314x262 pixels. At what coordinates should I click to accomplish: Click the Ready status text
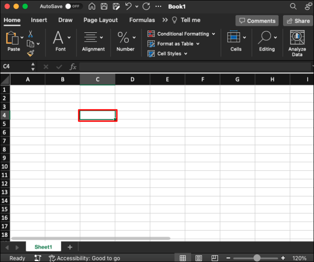[x=17, y=258]
